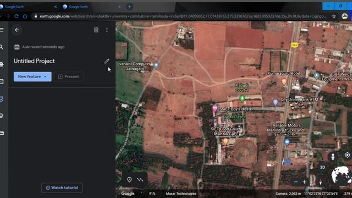Click the Watch tutorial button
352x198 pixels.
(x=62, y=188)
